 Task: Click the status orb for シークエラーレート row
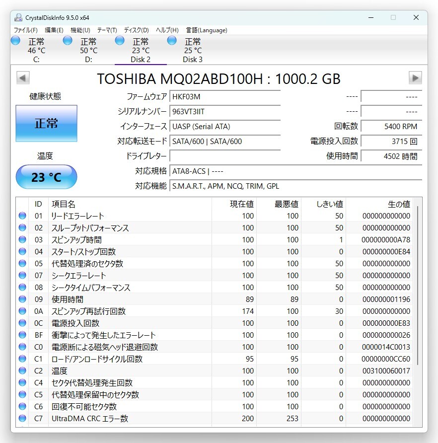[x=22, y=275]
